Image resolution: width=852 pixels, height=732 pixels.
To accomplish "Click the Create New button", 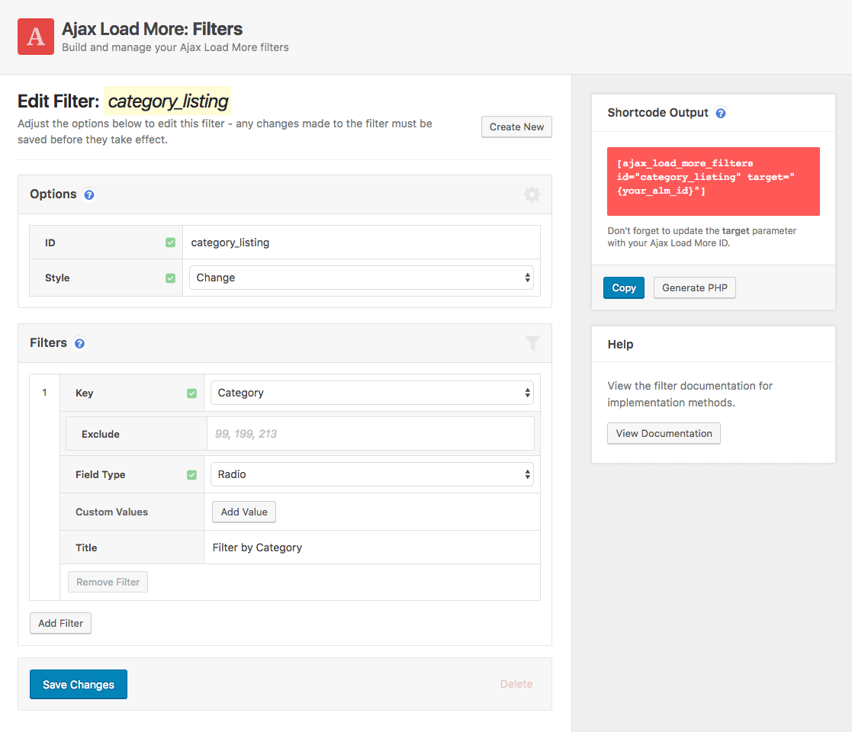I will pos(516,127).
